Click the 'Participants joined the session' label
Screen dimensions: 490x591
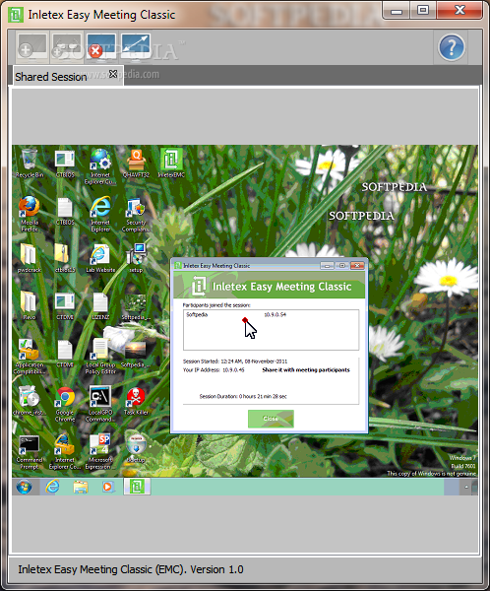point(216,305)
